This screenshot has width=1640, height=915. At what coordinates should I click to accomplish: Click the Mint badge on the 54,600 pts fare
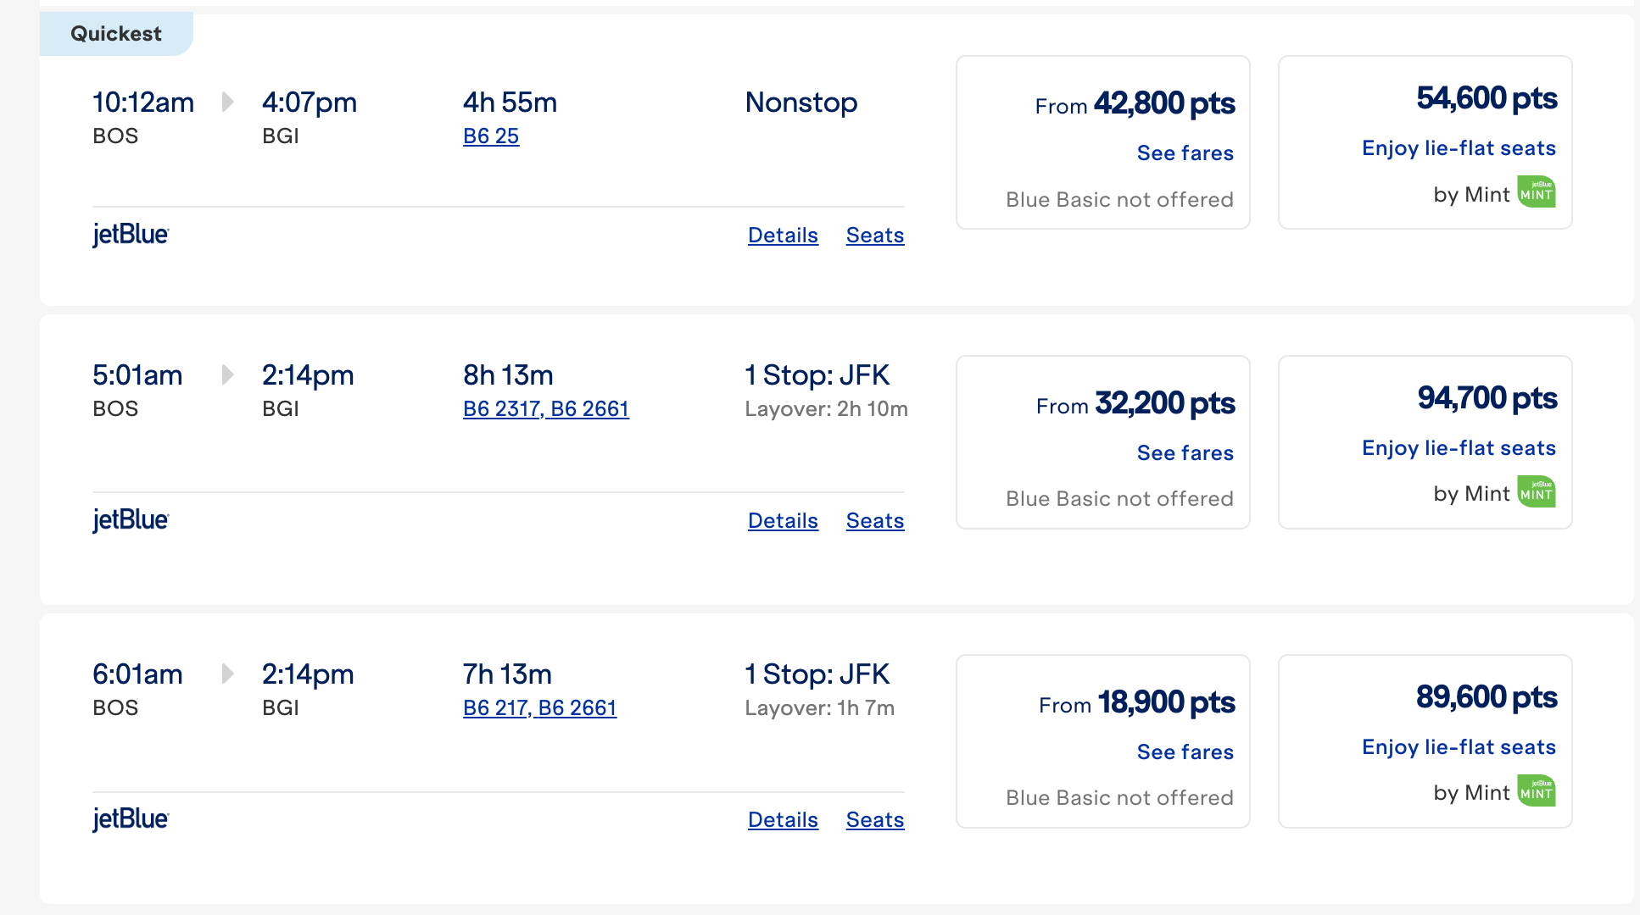(1536, 192)
